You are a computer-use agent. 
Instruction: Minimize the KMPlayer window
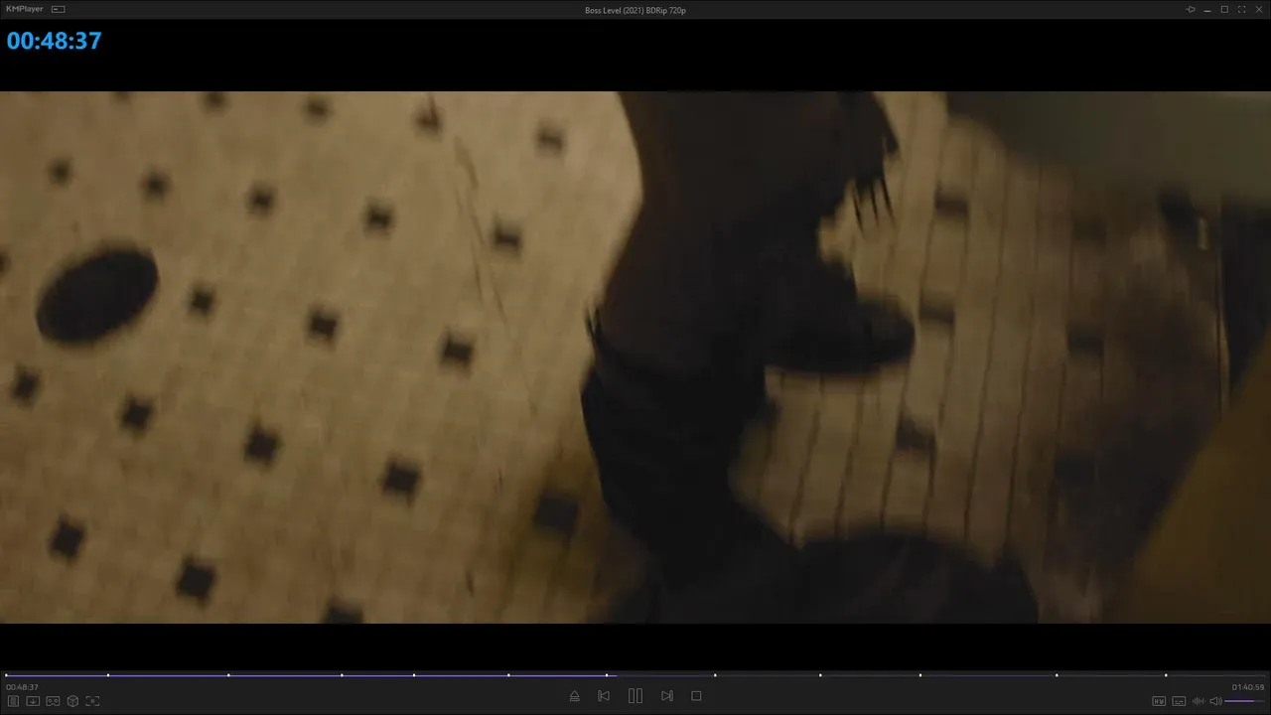[1207, 9]
